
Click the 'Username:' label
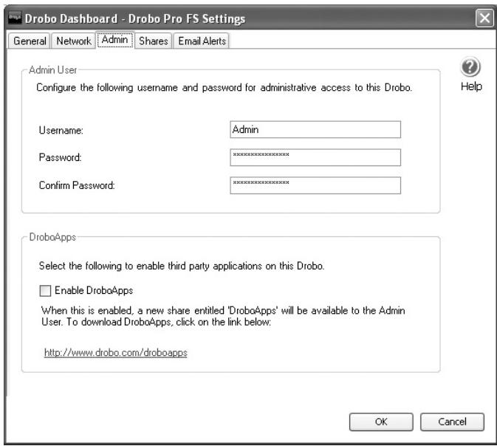click(x=61, y=130)
